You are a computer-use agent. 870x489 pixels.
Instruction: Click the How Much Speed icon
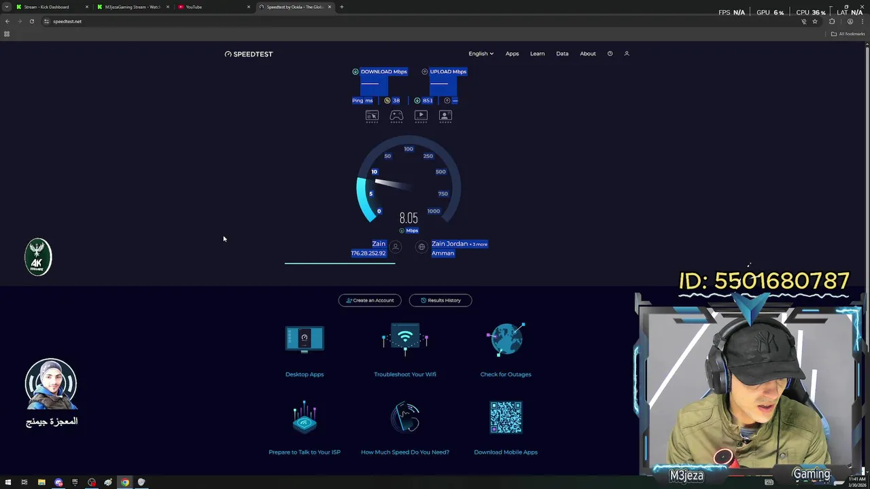[405, 417]
